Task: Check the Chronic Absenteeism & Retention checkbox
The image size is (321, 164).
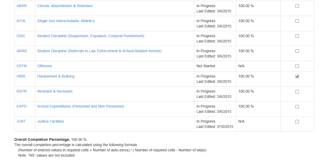Action: (x=297, y=6)
